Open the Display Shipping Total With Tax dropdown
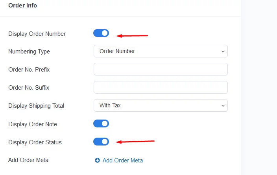Image resolution: width=277 pixels, height=175 pixels. point(161,105)
